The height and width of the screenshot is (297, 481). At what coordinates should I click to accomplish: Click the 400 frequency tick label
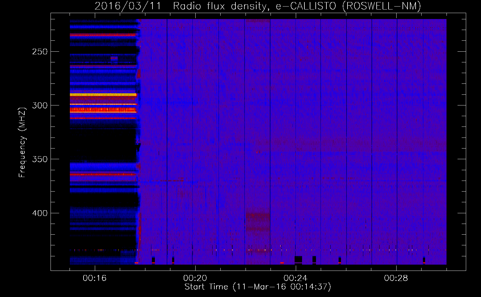tap(40, 213)
